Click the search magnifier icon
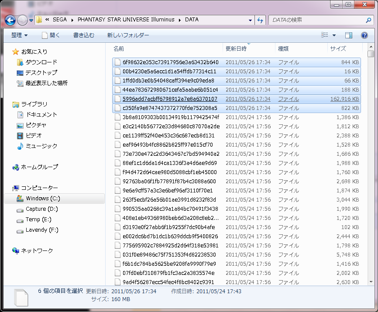 (368, 20)
